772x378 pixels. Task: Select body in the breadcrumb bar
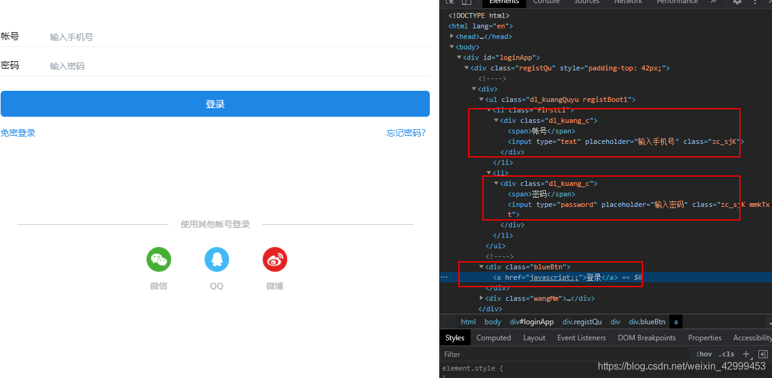(x=493, y=322)
